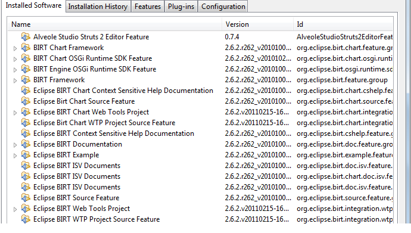This screenshot has height=233, width=411.
Task: Select the 'Eclipse BIRT Documentation' name text
Action: 77,144
